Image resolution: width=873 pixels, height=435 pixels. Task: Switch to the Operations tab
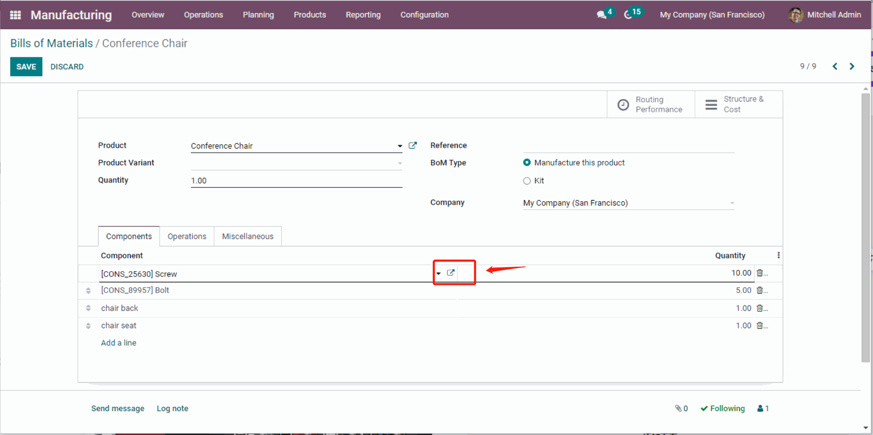click(186, 236)
